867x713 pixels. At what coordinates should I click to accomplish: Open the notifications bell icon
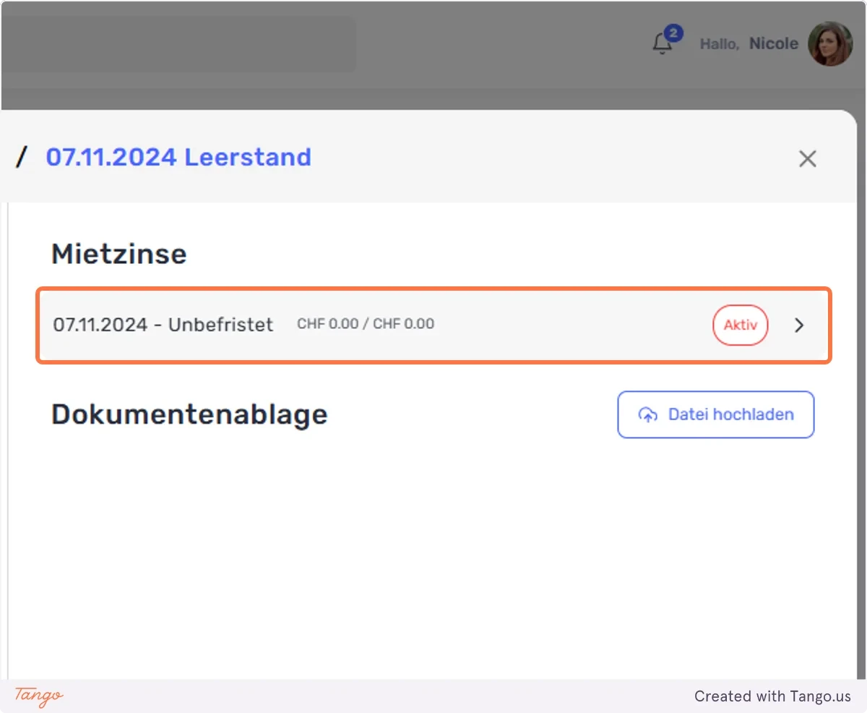pyautogui.click(x=662, y=44)
